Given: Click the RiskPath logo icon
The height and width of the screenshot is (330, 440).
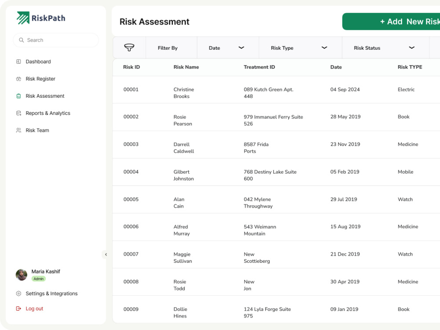Looking at the screenshot, I should point(23,18).
